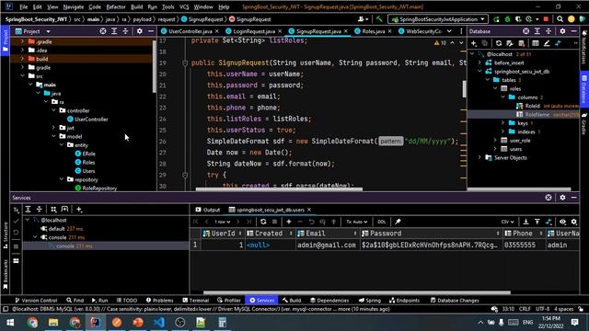
Task: Open Chrome from Windows taskbar
Action: coord(32,323)
